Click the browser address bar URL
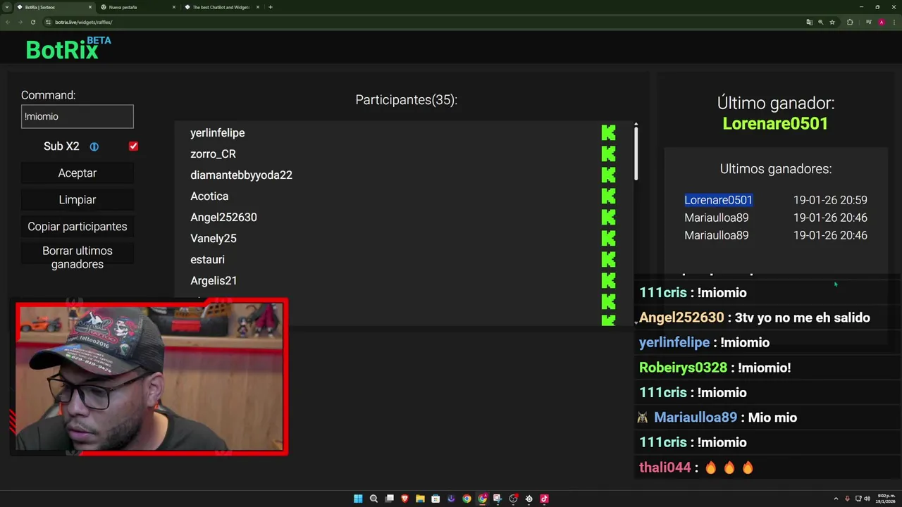This screenshot has width=902, height=507. pyautogui.click(x=83, y=22)
